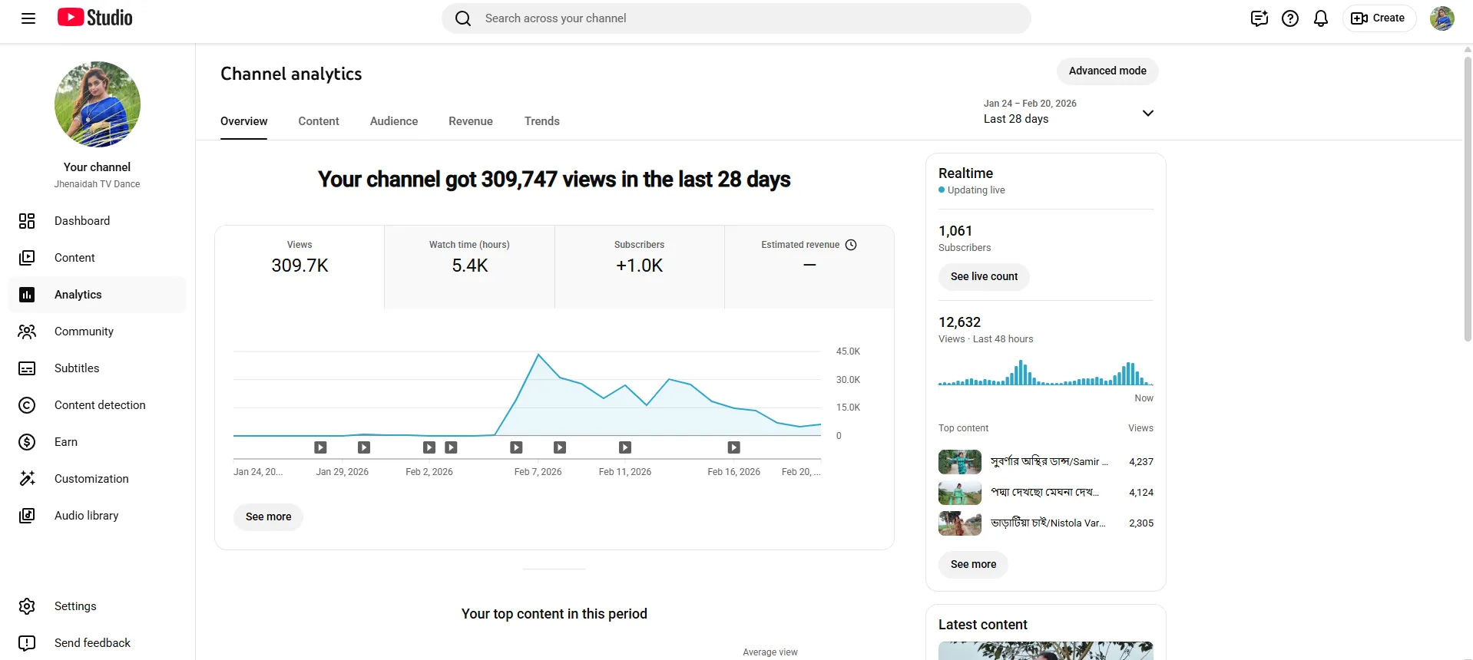This screenshot has width=1473, height=660.
Task: Switch to the Audience tab
Action: tap(394, 121)
